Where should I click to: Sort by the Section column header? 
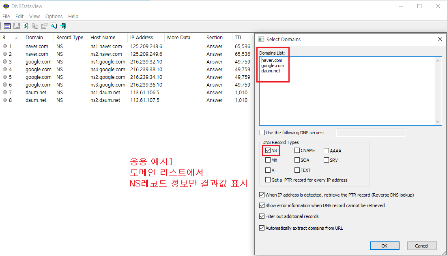tap(218, 38)
